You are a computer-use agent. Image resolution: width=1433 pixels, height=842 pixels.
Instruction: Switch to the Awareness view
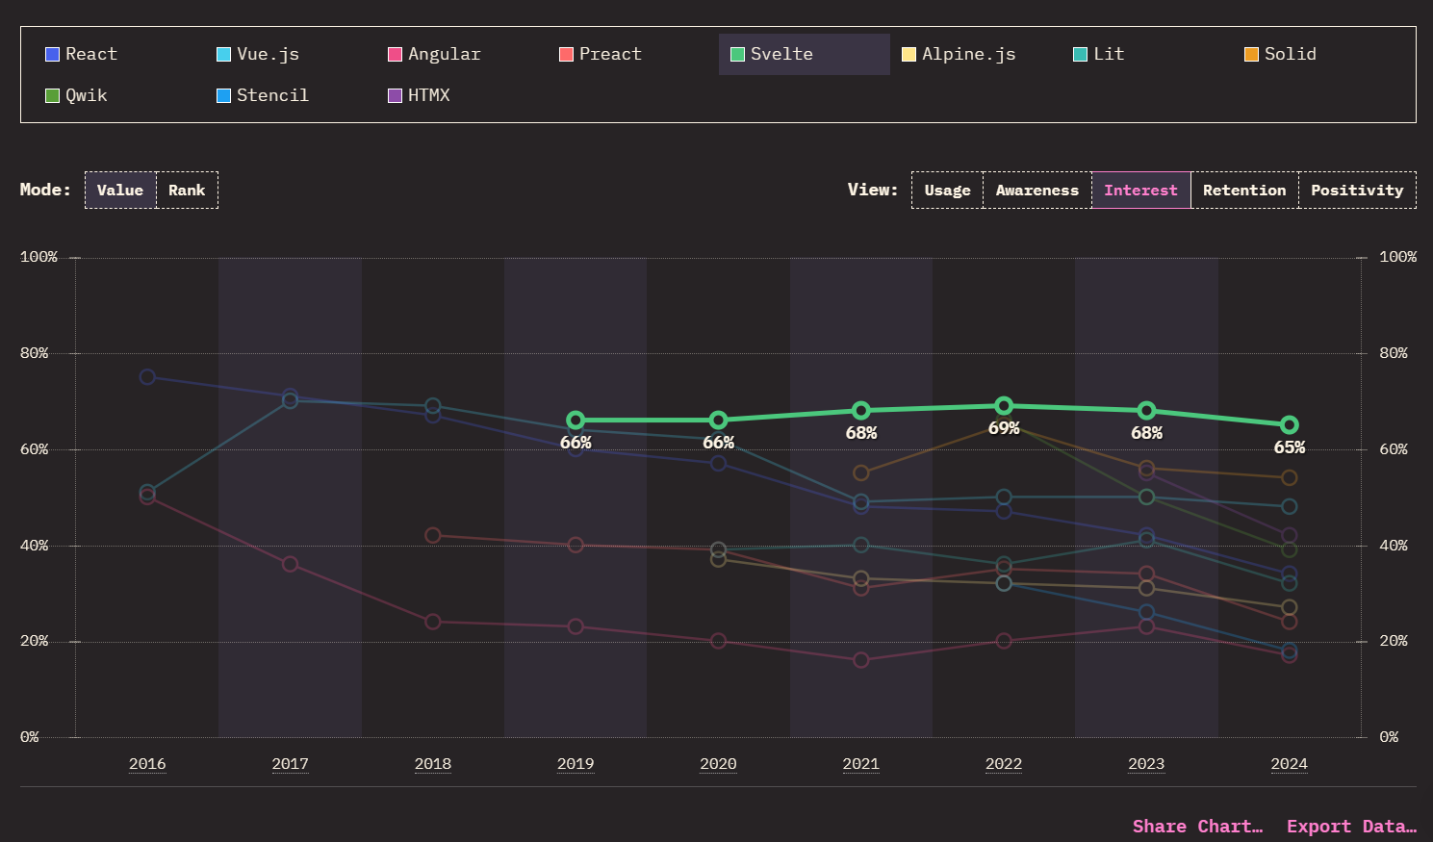pos(1037,190)
